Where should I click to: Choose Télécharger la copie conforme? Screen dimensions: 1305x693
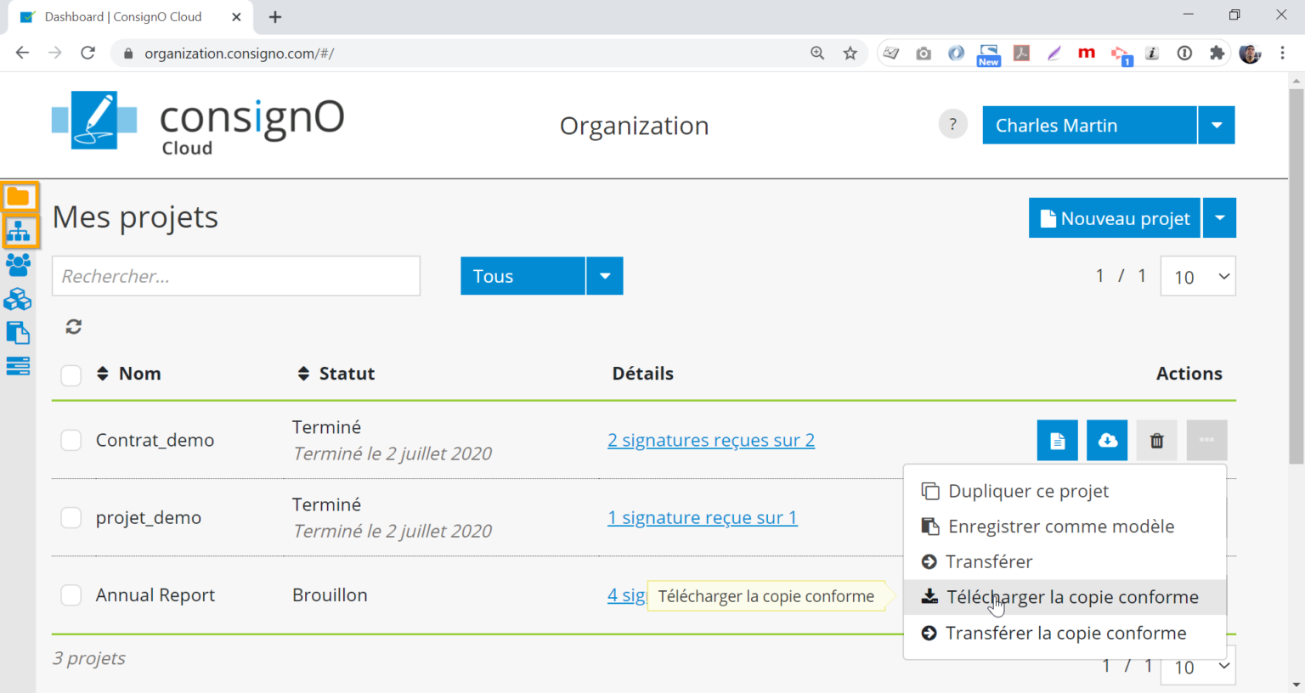[1072, 597]
